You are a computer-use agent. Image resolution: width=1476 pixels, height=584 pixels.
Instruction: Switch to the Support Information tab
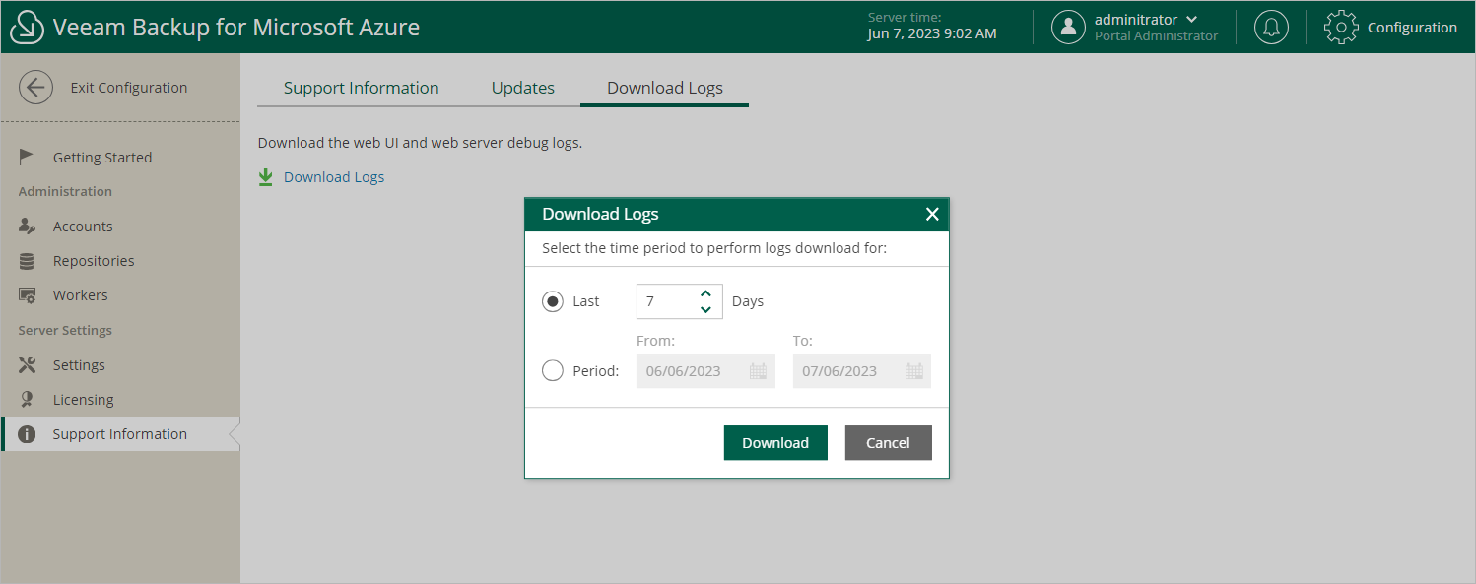[x=362, y=88]
